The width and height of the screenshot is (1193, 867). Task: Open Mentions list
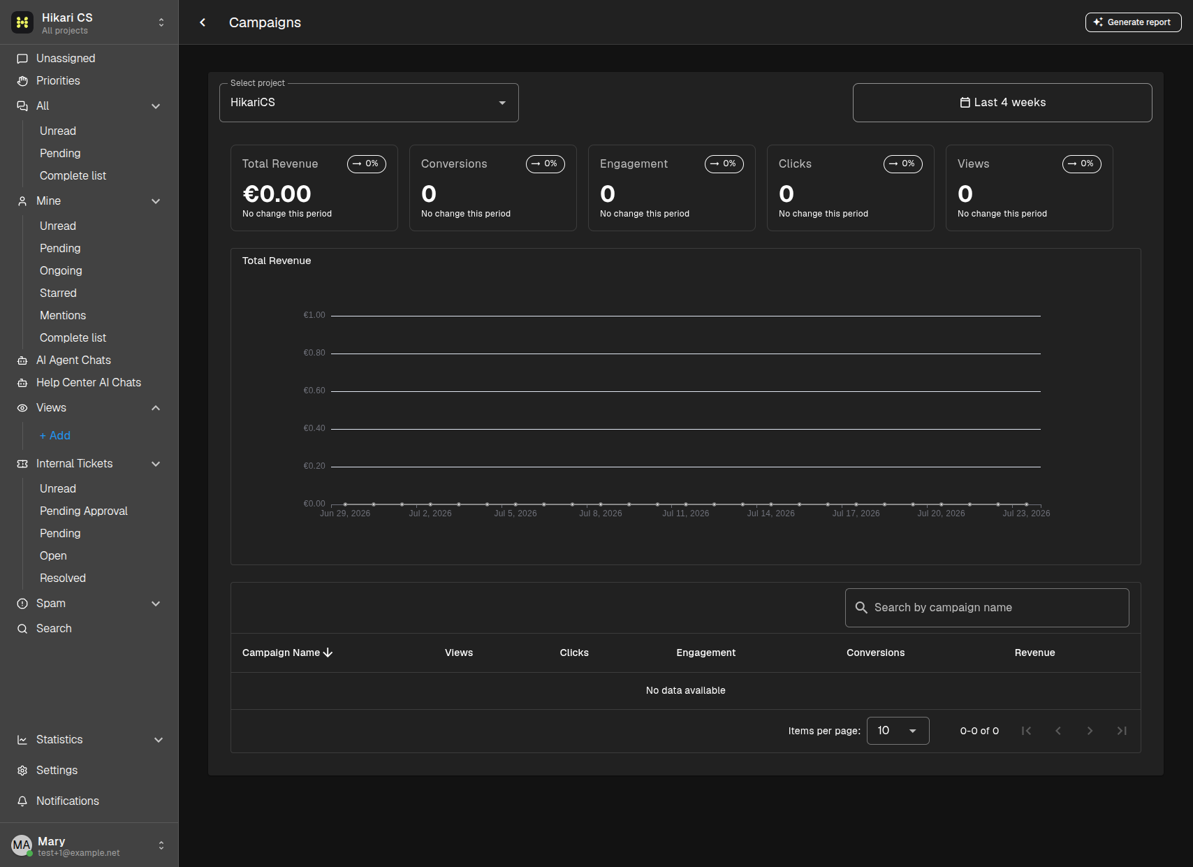(x=63, y=316)
